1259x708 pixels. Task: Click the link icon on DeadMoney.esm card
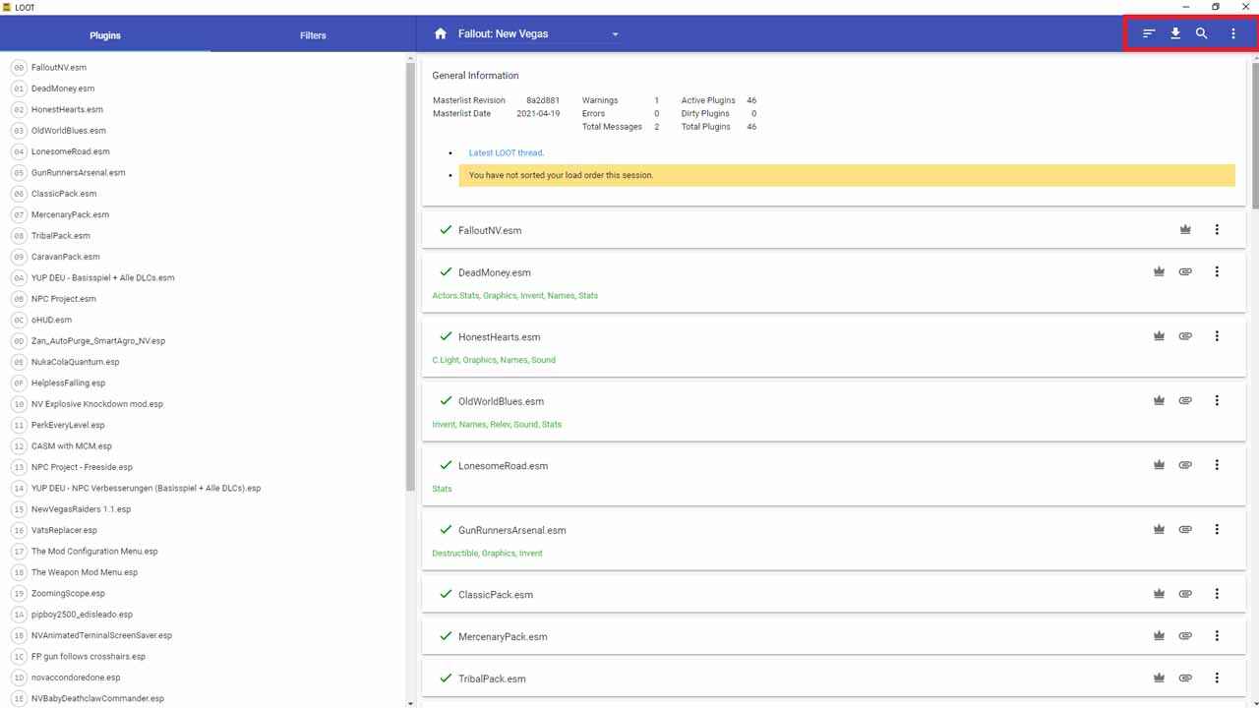click(x=1185, y=272)
